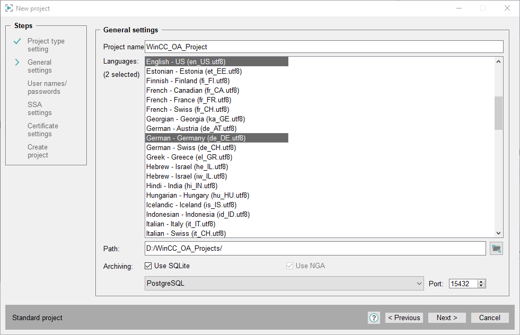Click the New project window app icon

[9, 8]
